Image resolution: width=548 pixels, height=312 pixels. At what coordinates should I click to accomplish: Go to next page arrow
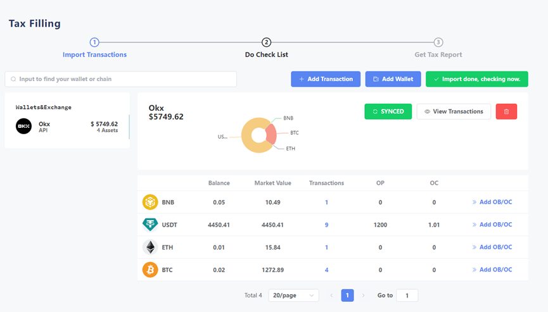pyautogui.click(x=363, y=296)
